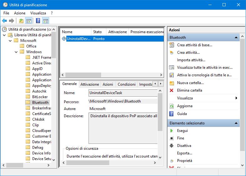Click the Bluetooth folder icon in tree

point(28,102)
